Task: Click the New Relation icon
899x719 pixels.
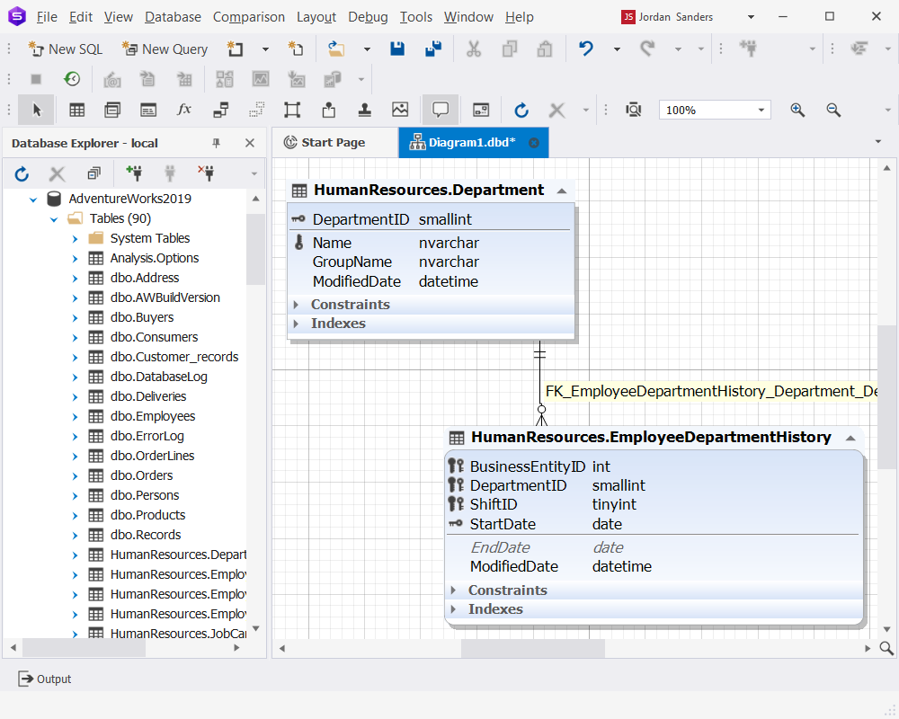Action: tap(220, 110)
